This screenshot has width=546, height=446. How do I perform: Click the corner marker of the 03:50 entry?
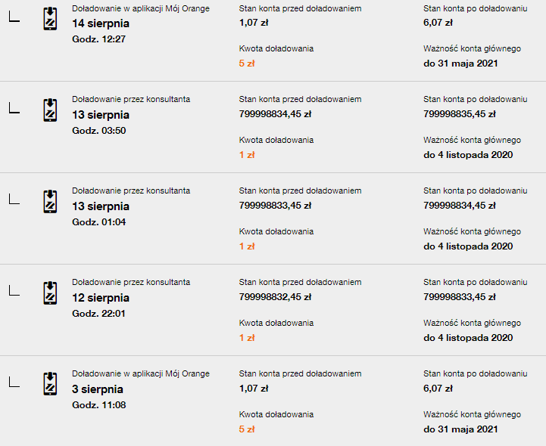[14, 109]
